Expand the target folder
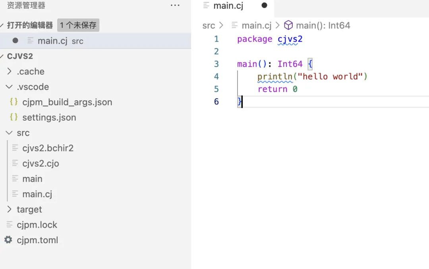This screenshot has width=429, height=269. point(10,209)
